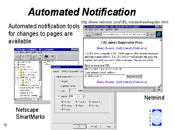
Task: Click the Preferences link above the description text
Action: tap(140, 48)
